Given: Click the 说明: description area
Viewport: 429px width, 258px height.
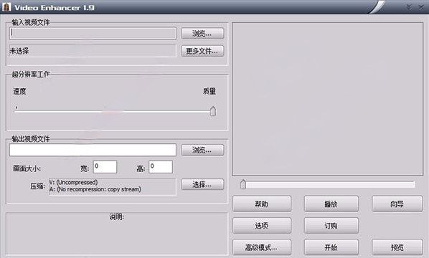Looking at the screenshot, I should click(117, 234).
